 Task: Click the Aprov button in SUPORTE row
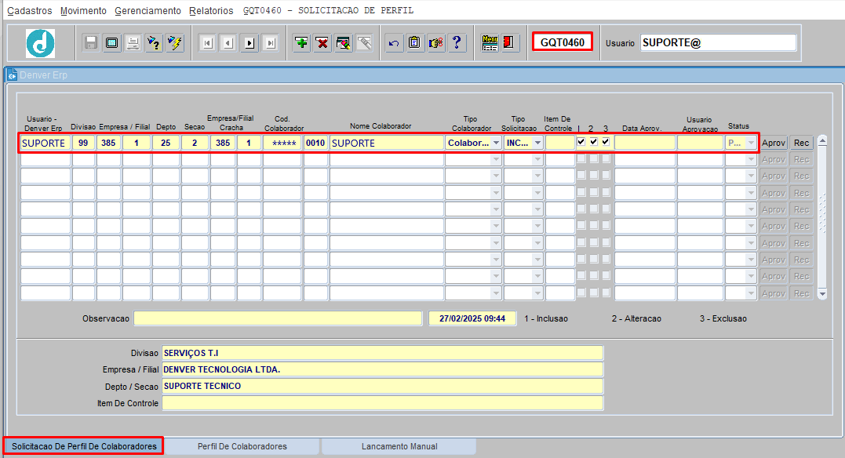coord(774,143)
